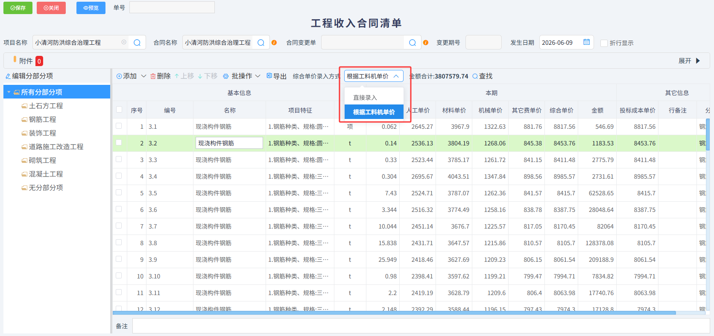The width and height of the screenshot is (714, 336).
Task: Open the 预览 preview button
Action: click(91, 8)
